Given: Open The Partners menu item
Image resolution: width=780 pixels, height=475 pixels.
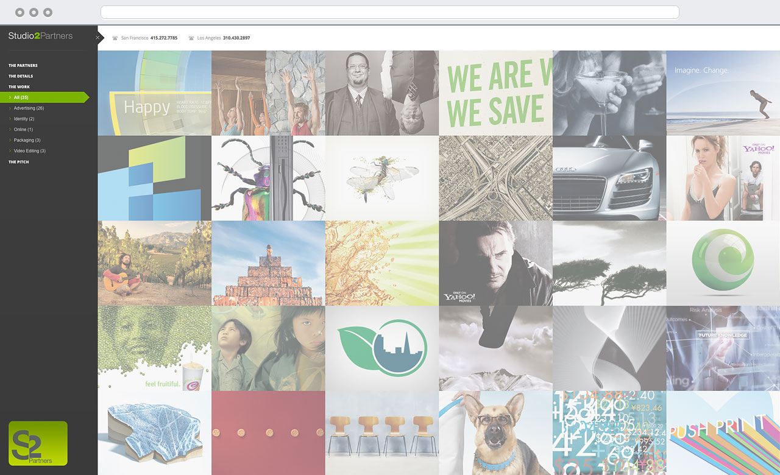Looking at the screenshot, I should pos(23,65).
